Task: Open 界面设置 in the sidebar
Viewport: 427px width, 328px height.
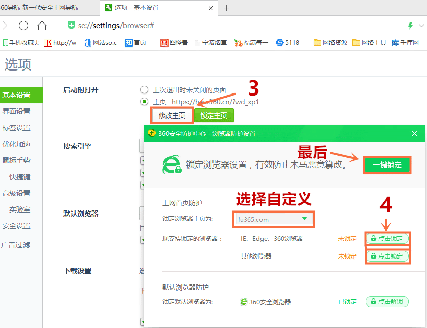Action: [x=16, y=111]
